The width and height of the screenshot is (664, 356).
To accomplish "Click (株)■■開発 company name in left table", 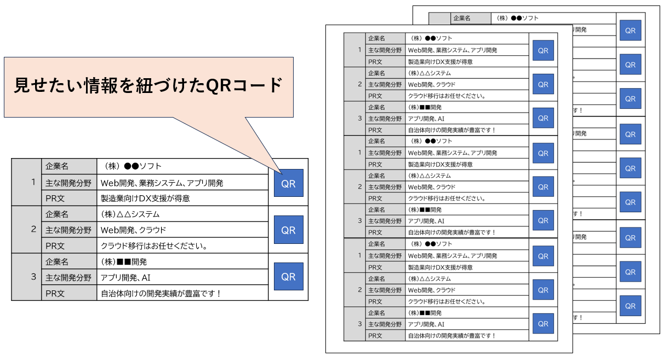I will pyautogui.click(x=124, y=261).
